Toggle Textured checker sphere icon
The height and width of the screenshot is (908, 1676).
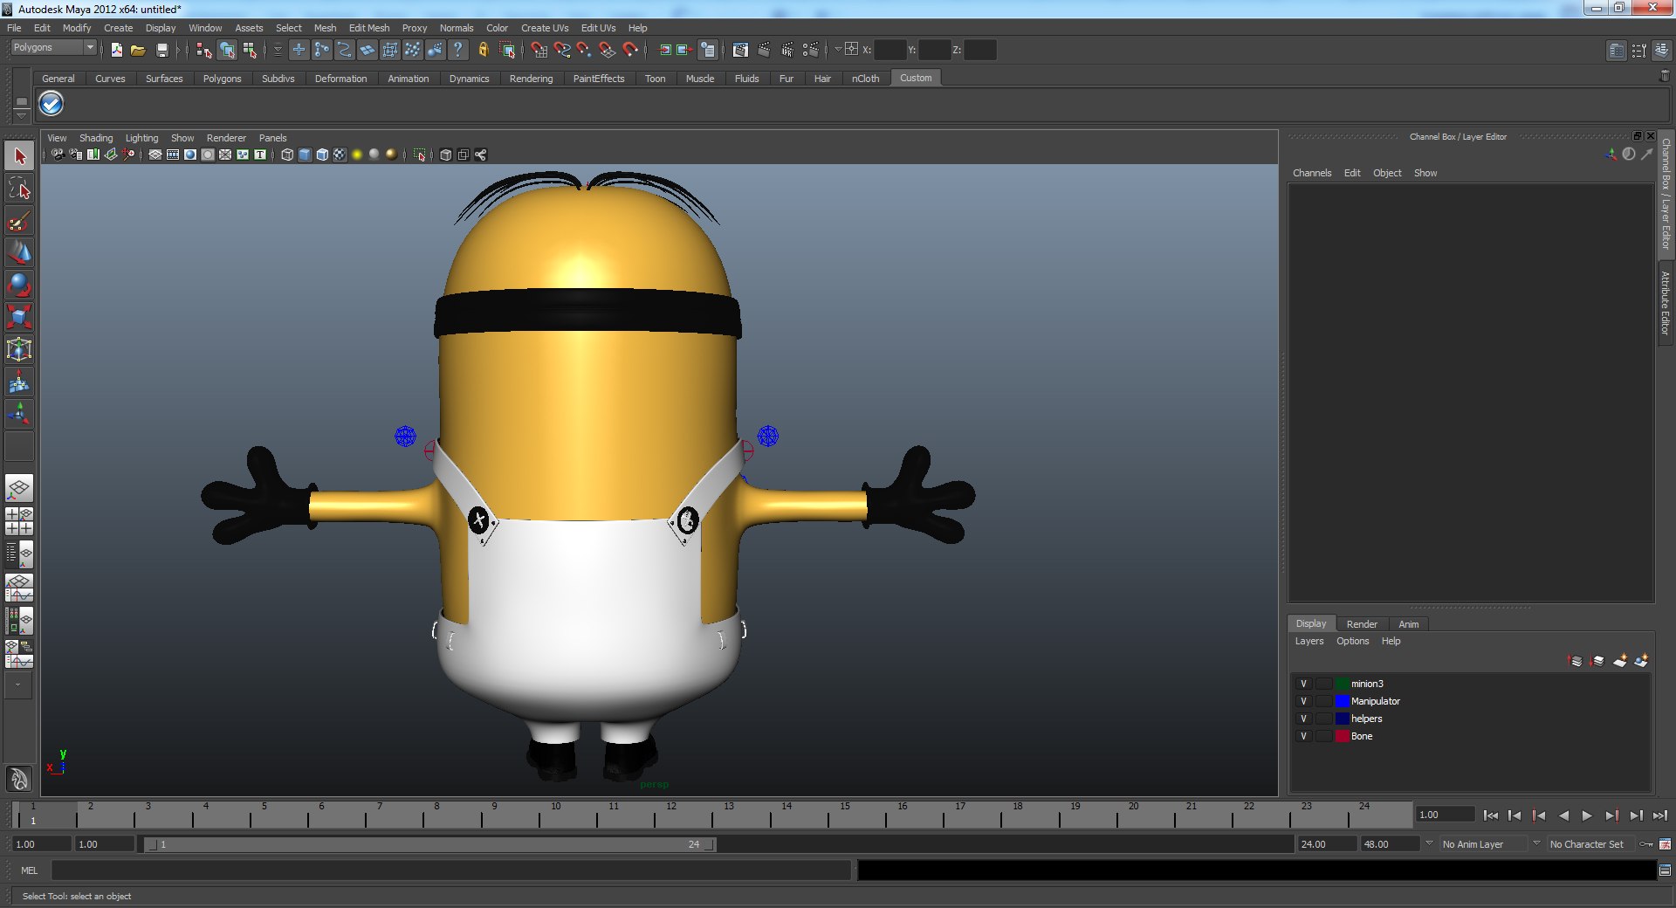(340, 155)
